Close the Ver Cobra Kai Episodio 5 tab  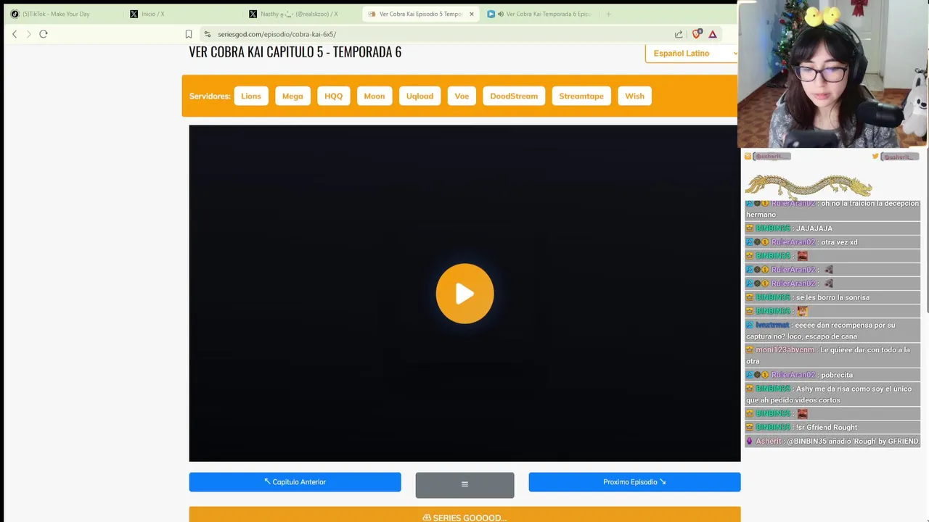coord(471,14)
